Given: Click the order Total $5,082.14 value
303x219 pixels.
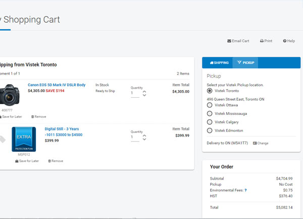Looking at the screenshot, I should pyautogui.click(x=284, y=207).
